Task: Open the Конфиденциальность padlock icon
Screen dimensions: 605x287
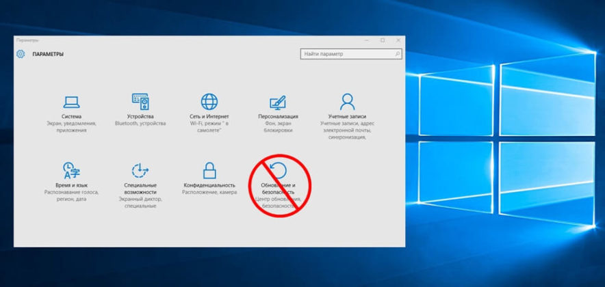Action: tap(209, 170)
